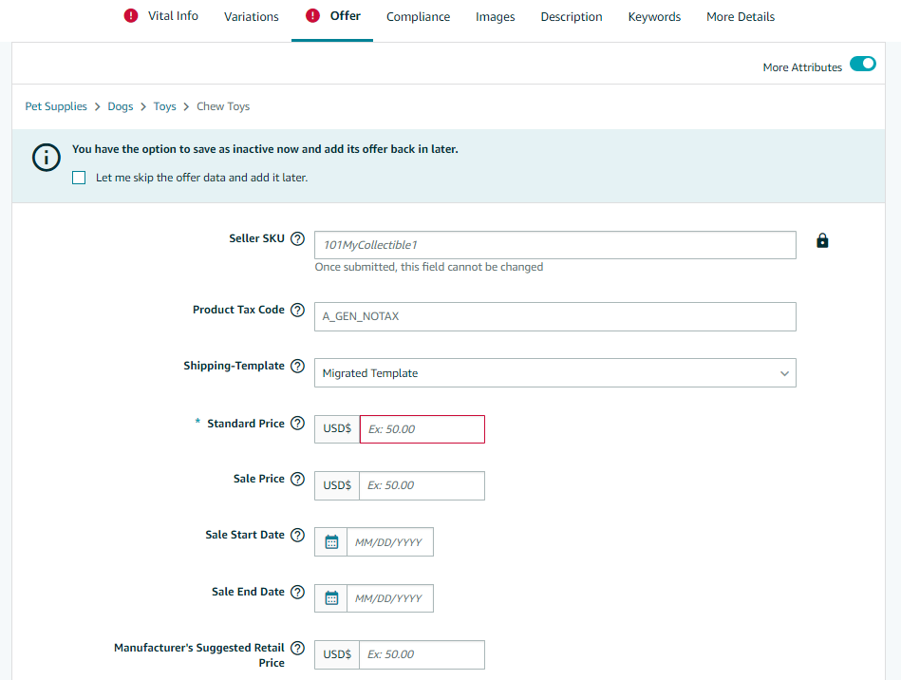Click the lock icon beside Seller SKU
Screen dimensions: 901x680
tap(822, 241)
